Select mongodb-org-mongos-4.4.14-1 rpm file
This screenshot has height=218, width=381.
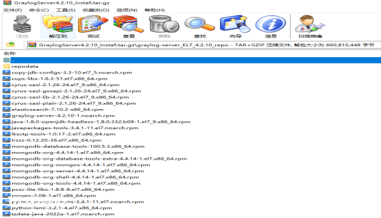(81, 165)
